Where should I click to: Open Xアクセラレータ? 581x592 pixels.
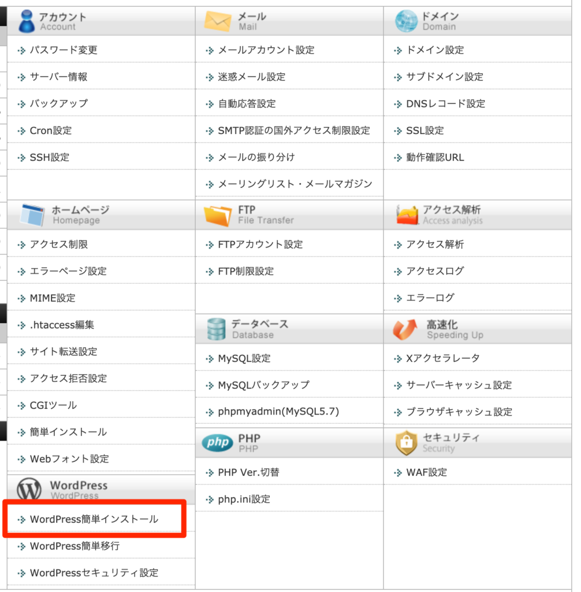click(x=443, y=358)
